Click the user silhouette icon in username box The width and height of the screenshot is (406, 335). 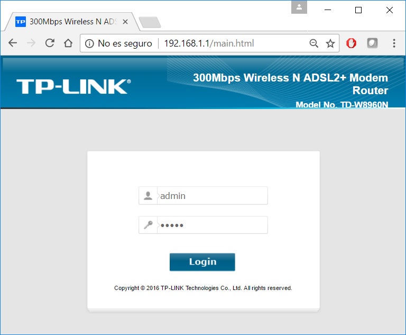[x=148, y=195]
